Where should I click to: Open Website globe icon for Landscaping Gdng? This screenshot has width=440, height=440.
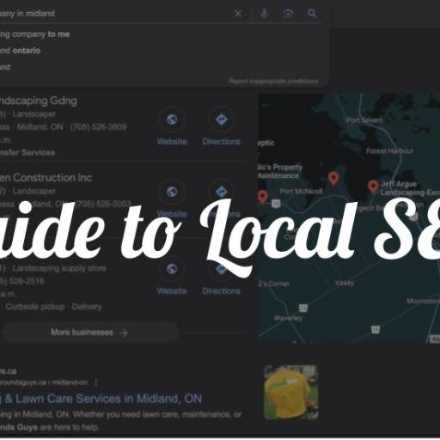point(172,119)
